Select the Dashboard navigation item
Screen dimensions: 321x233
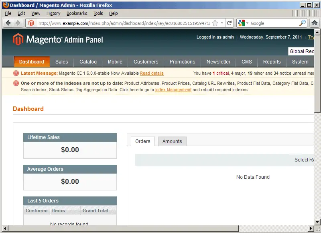[32, 62]
